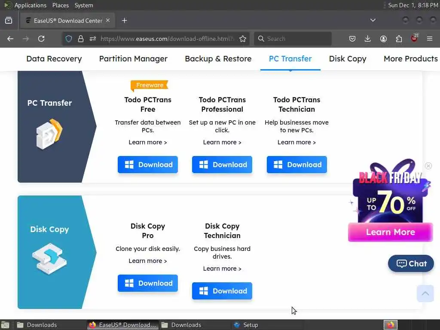Close the Black Friday promo popup
440x330 pixels.
[428, 166]
